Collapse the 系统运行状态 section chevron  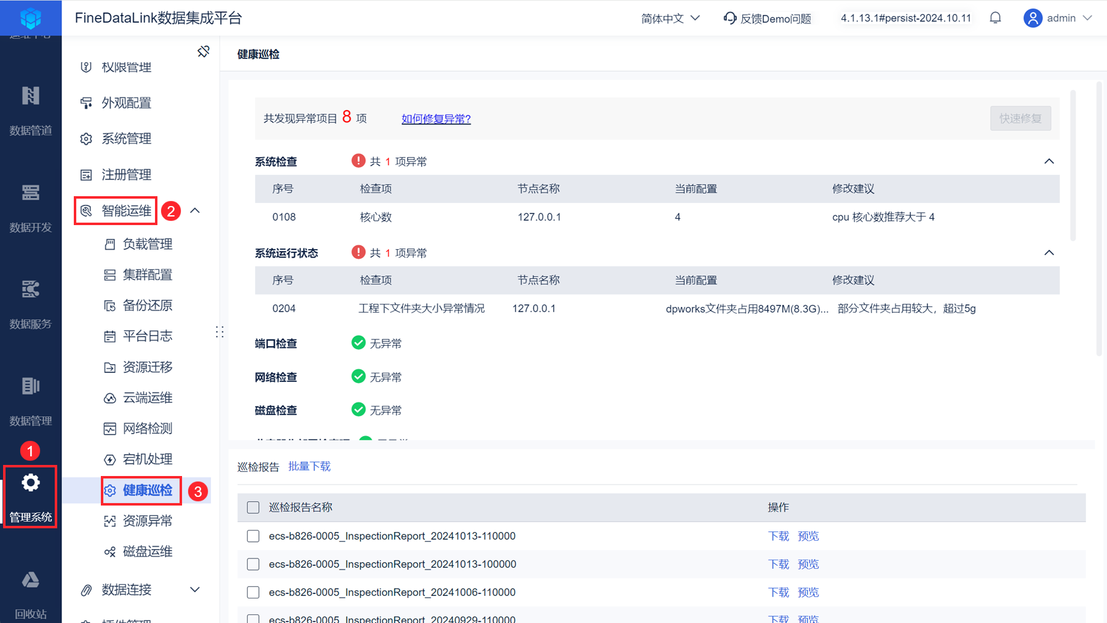tap(1049, 253)
